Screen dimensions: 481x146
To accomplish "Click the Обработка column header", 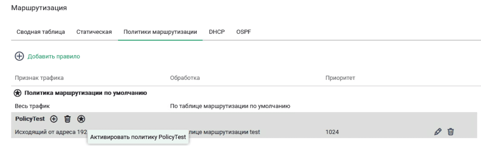I will pyautogui.click(x=185, y=78).
